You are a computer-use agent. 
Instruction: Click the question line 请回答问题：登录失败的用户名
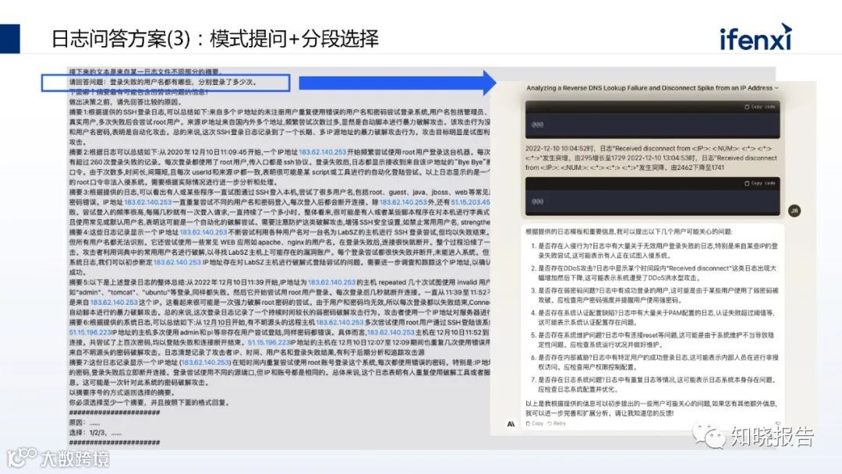point(163,82)
